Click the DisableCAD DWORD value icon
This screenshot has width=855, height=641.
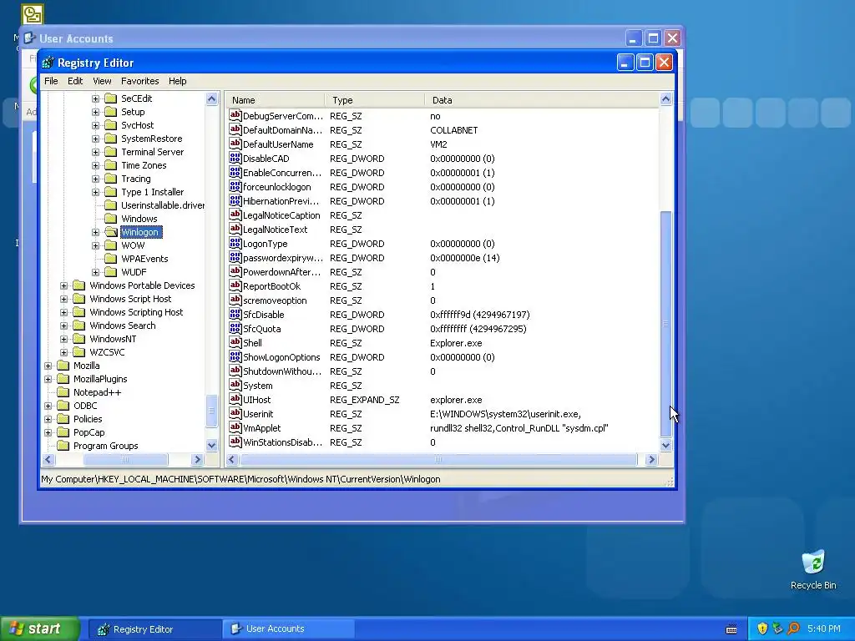pos(235,158)
